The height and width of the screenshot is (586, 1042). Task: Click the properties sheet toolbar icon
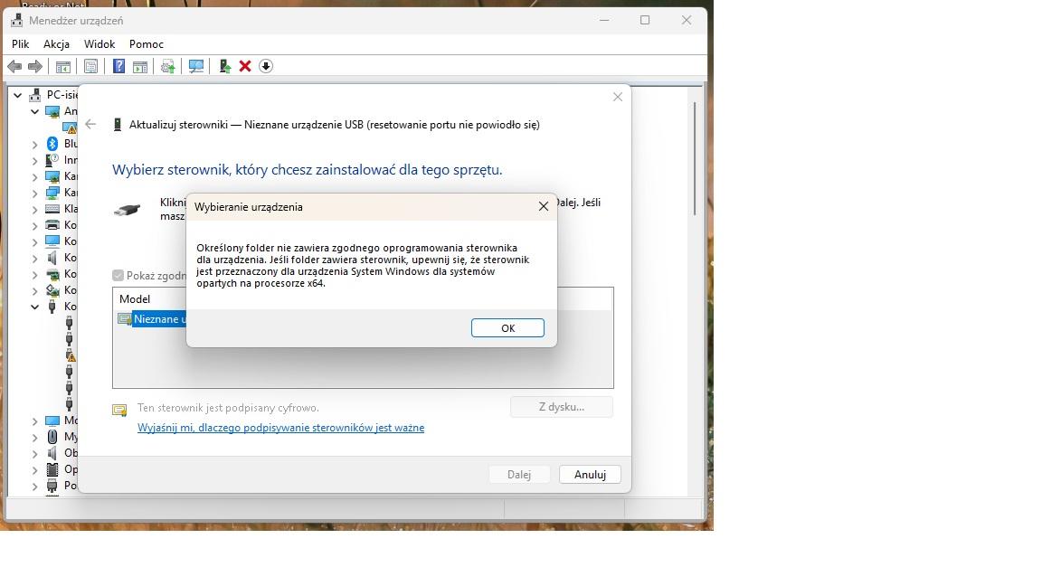click(90, 66)
